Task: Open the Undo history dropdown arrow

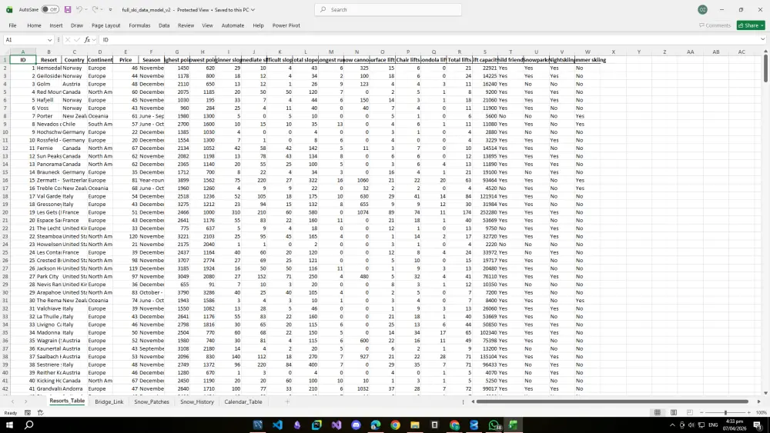Action: [x=86, y=9]
